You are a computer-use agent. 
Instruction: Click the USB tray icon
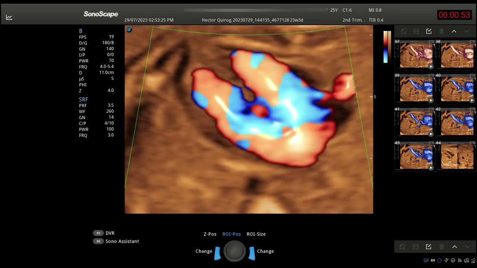pos(446,261)
